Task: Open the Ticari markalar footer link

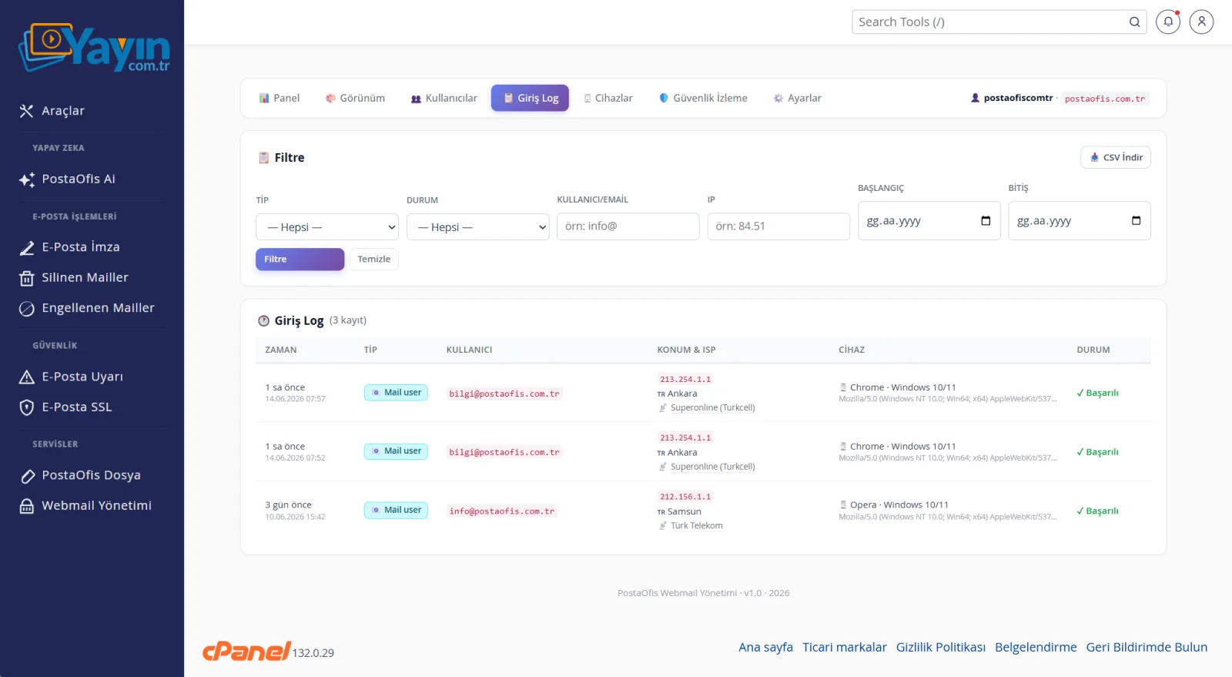Action: click(x=844, y=648)
